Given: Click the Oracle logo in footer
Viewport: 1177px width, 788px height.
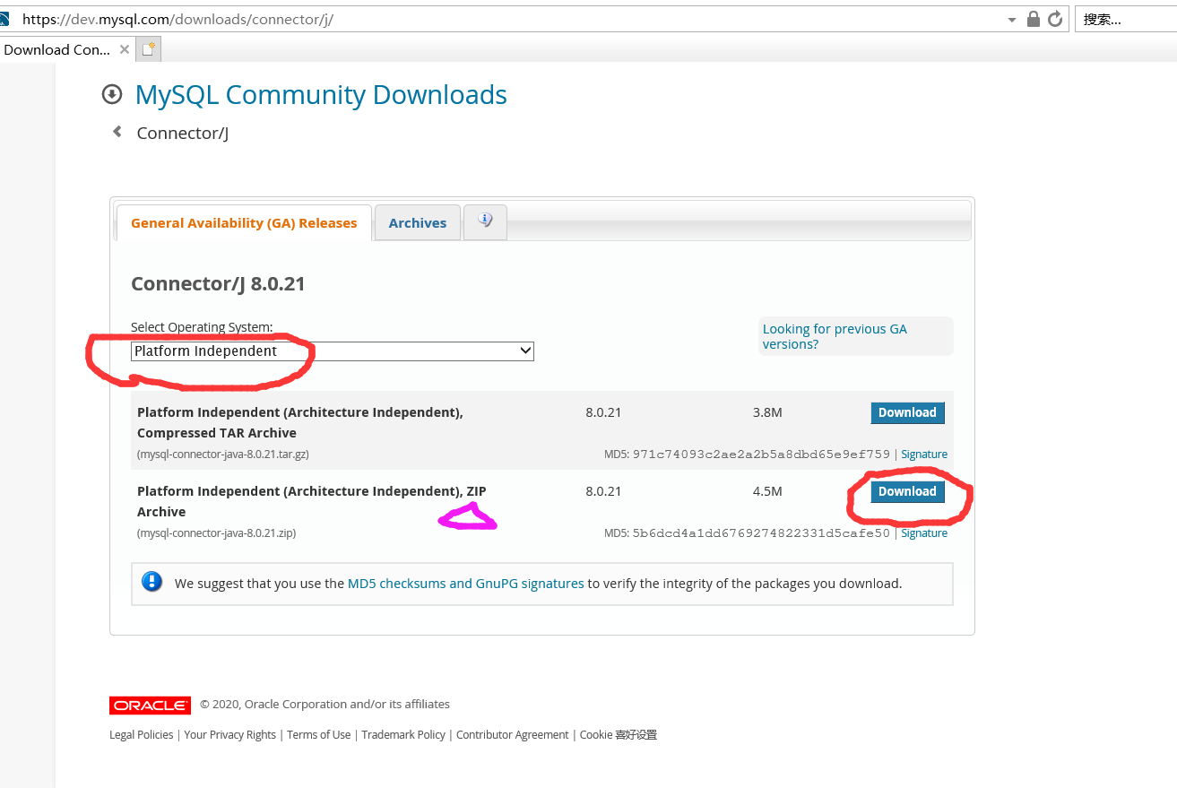Looking at the screenshot, I should point(150,706).
